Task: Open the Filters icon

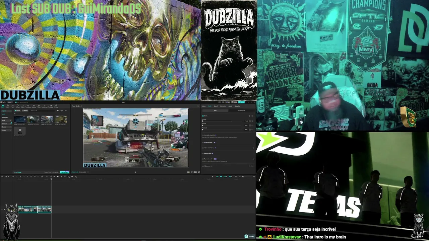Action: (x=39, y=106)
